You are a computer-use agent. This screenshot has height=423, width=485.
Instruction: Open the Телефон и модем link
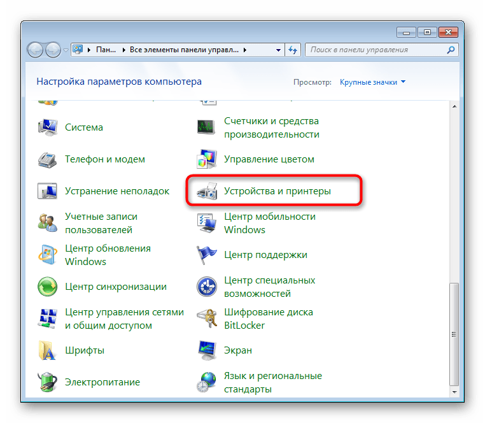[105, 159]
